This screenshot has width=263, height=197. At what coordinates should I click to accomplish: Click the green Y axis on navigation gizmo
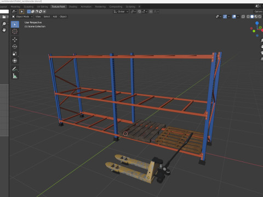pyautogui.click(x=260, y=27)
